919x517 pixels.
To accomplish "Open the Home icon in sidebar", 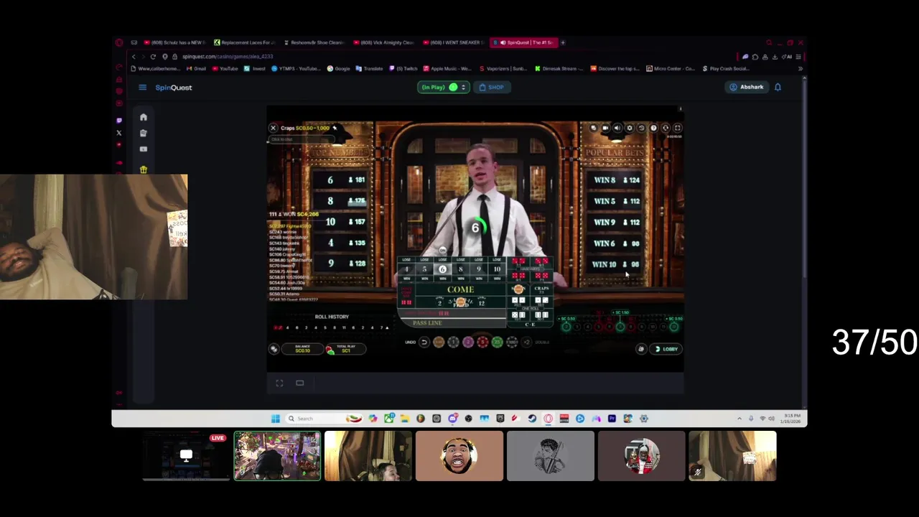I will [x=143, y=117].
